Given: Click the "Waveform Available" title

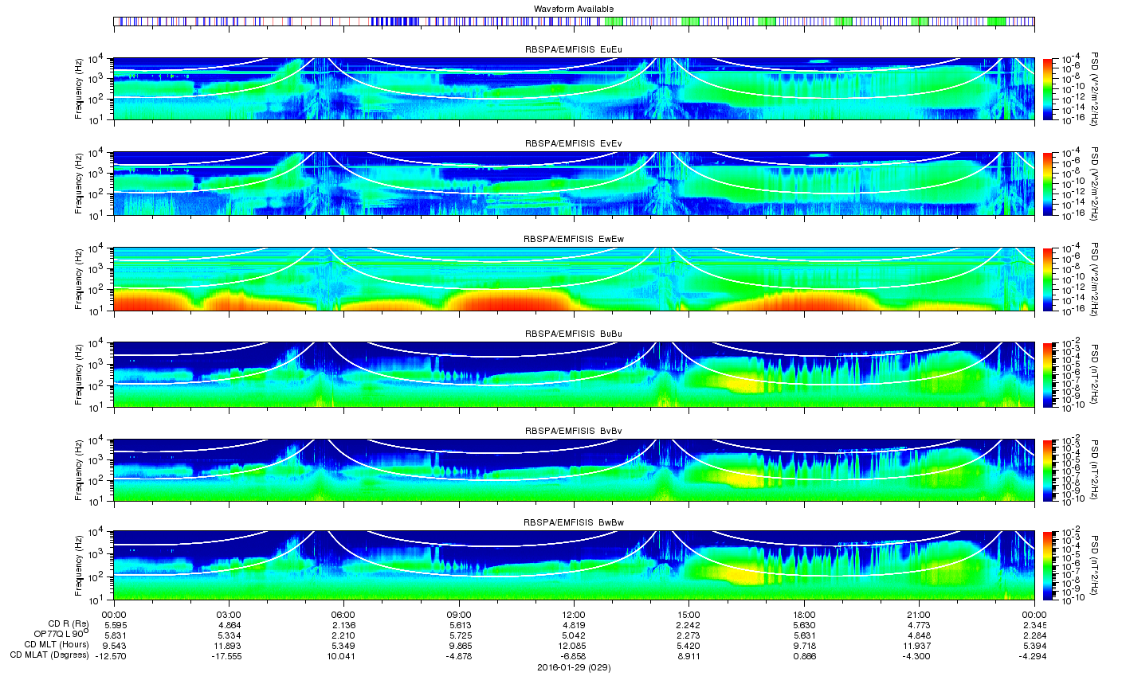Looking at the screenshot, I should [x=574, y=9].
